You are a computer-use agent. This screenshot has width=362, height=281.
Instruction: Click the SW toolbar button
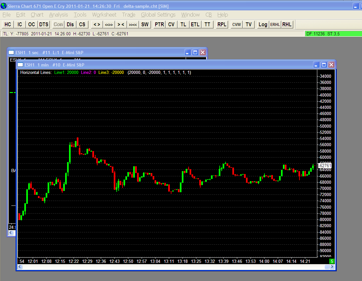click(145, 25)
